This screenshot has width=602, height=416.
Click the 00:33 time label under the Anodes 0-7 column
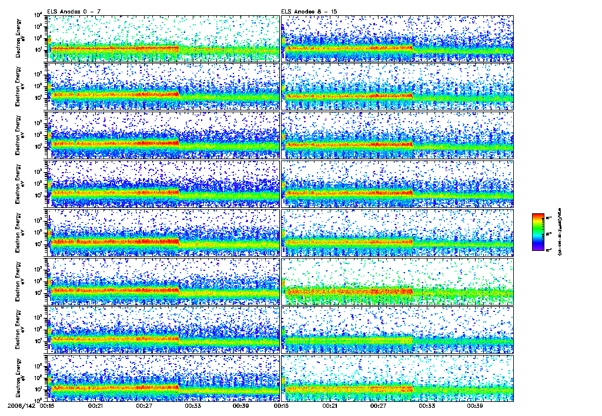193,405
